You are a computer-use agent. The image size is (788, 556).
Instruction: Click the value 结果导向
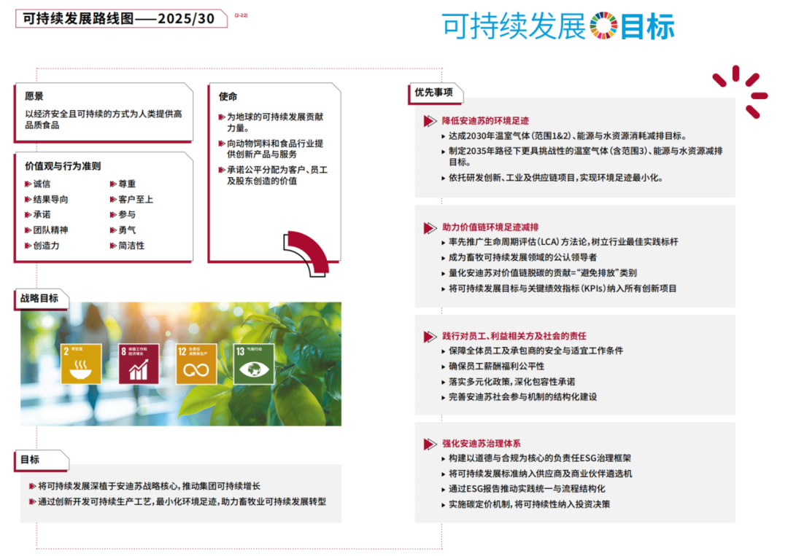pyautogui.click(x=51, y=199)
